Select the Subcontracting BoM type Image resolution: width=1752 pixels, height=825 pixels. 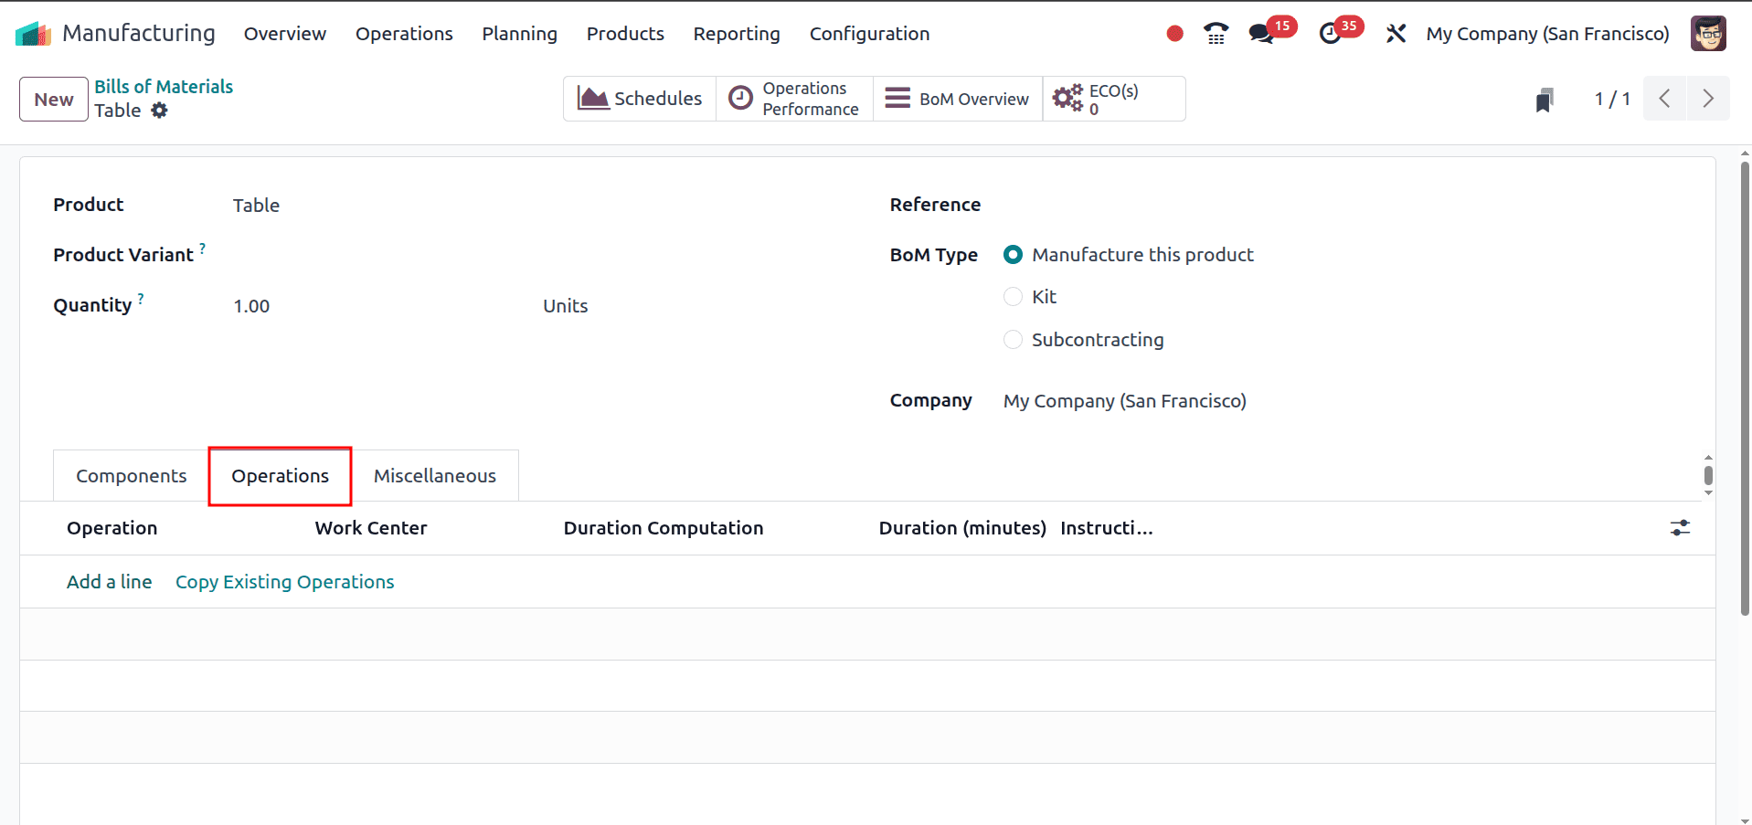coord(1013,339)
